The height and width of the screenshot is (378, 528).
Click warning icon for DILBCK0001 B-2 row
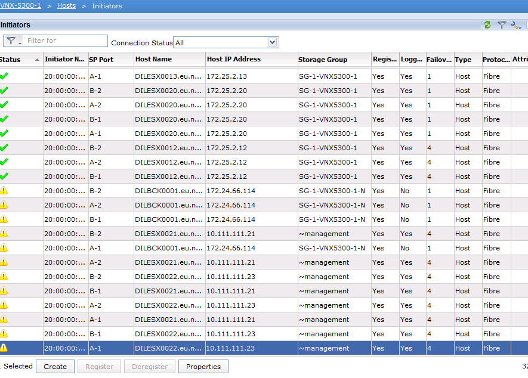coord(4,191)
